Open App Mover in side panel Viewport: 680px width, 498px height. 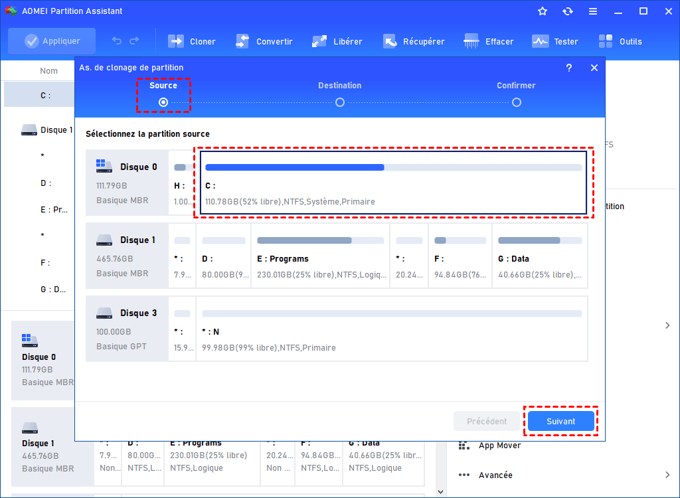[499, 446]
